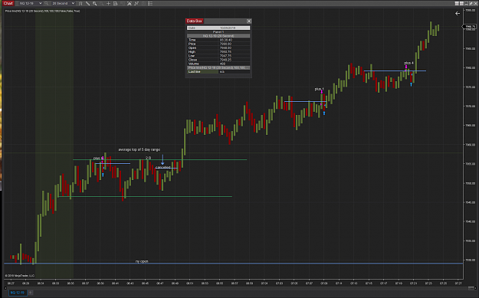Select the drawing tools pencil icon
The image size is (479, 298).
87,3
